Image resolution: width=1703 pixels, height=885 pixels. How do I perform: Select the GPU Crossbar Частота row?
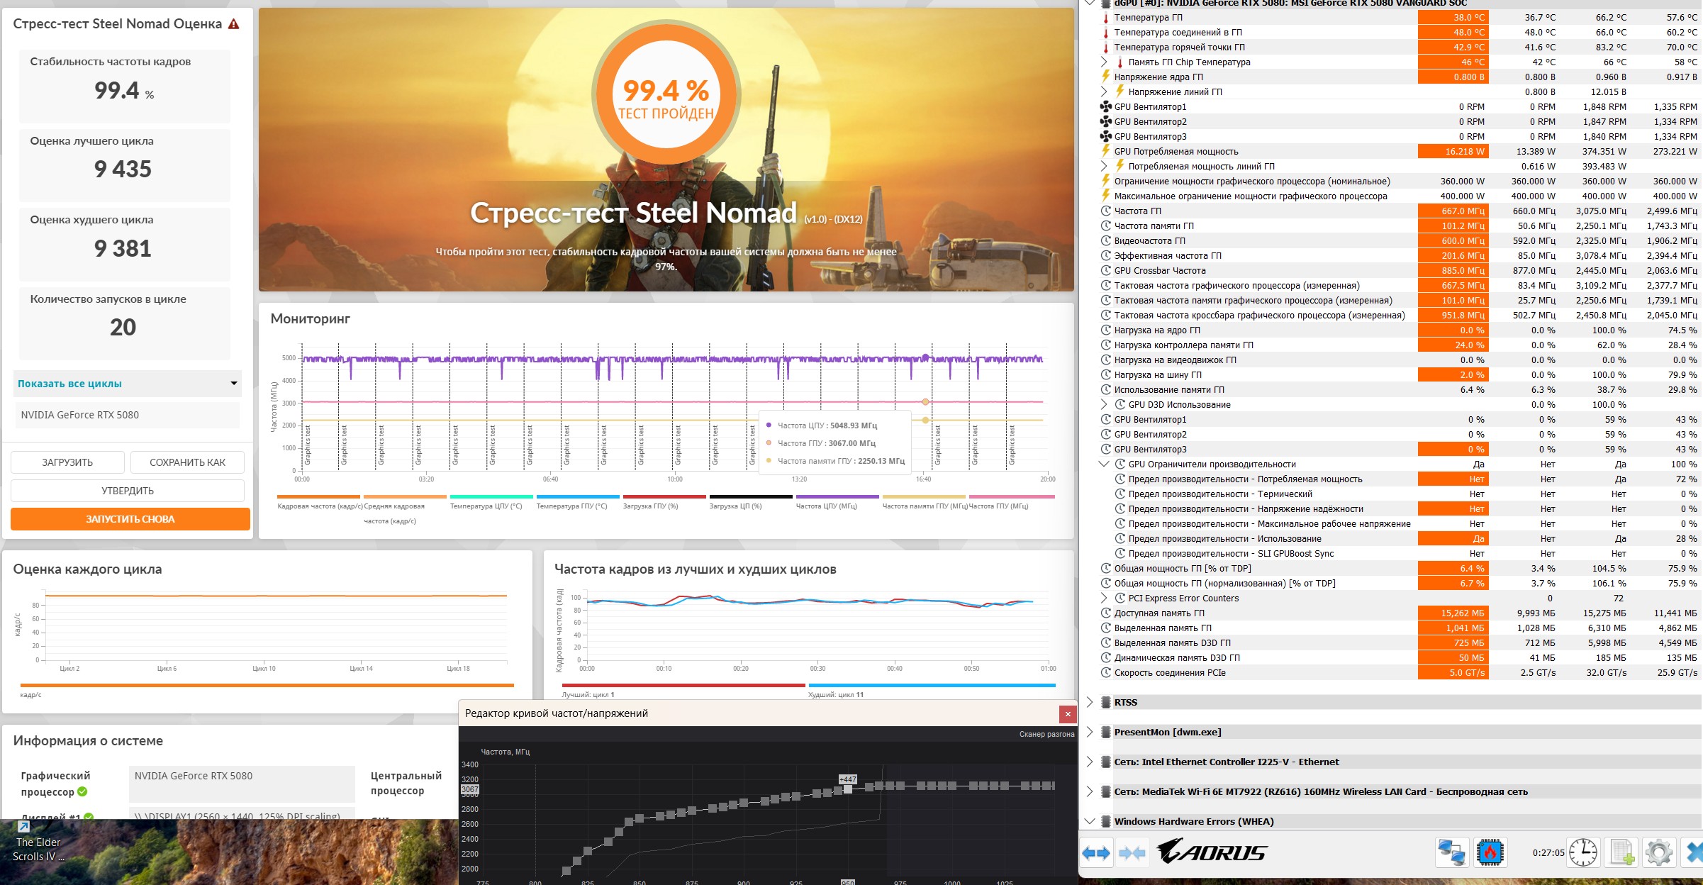tap(1400, 271)
